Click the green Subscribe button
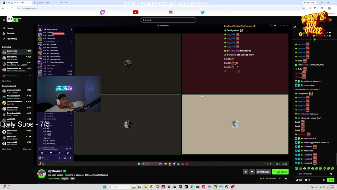The width and height of the screenshot is (337, 190). [x=280, y=172]
